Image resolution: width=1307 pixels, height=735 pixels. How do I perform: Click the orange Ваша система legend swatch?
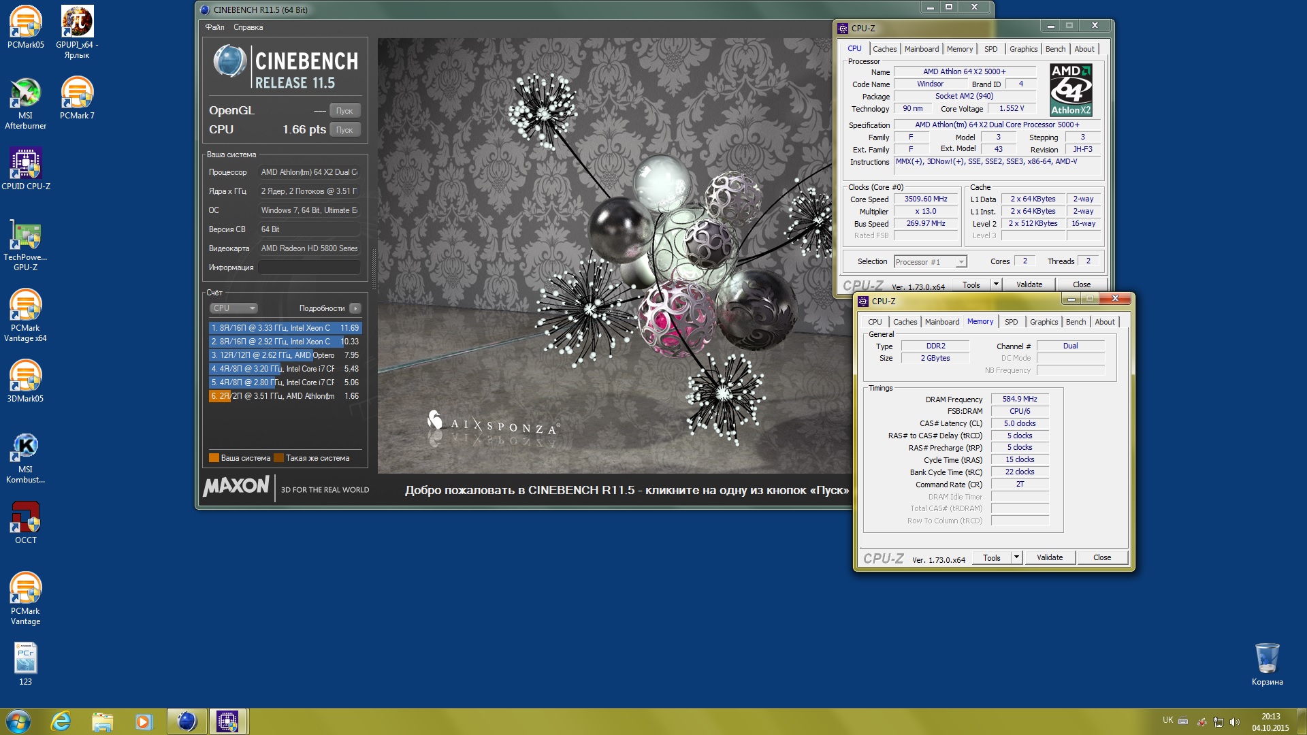pyautogui.click(x=214, y=458)
